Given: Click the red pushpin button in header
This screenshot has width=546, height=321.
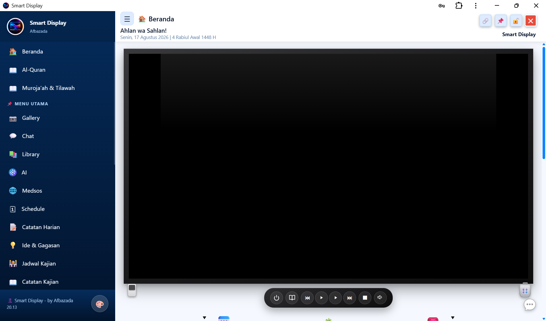Looking at the screenshot, I should pos(500,21).
